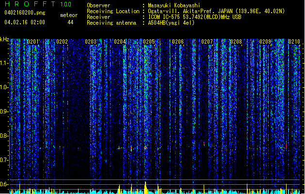Click the Receiver label
The height and width of the screenshot is (194, 305).
tap(98, 17)
